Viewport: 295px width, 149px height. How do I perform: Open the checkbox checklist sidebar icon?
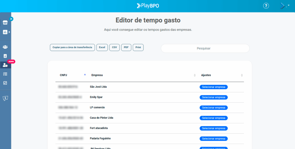pos(5,83)
